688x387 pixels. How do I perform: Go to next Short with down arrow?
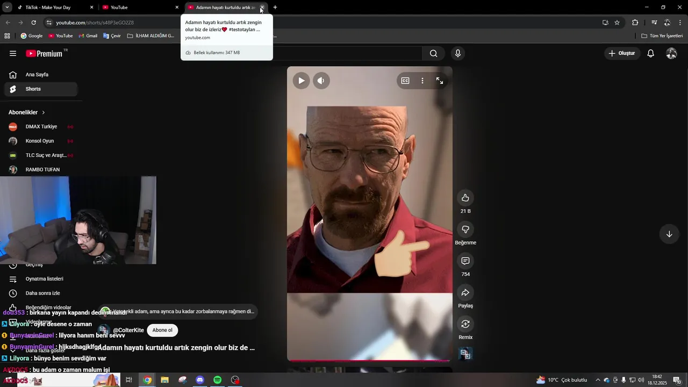669,234
